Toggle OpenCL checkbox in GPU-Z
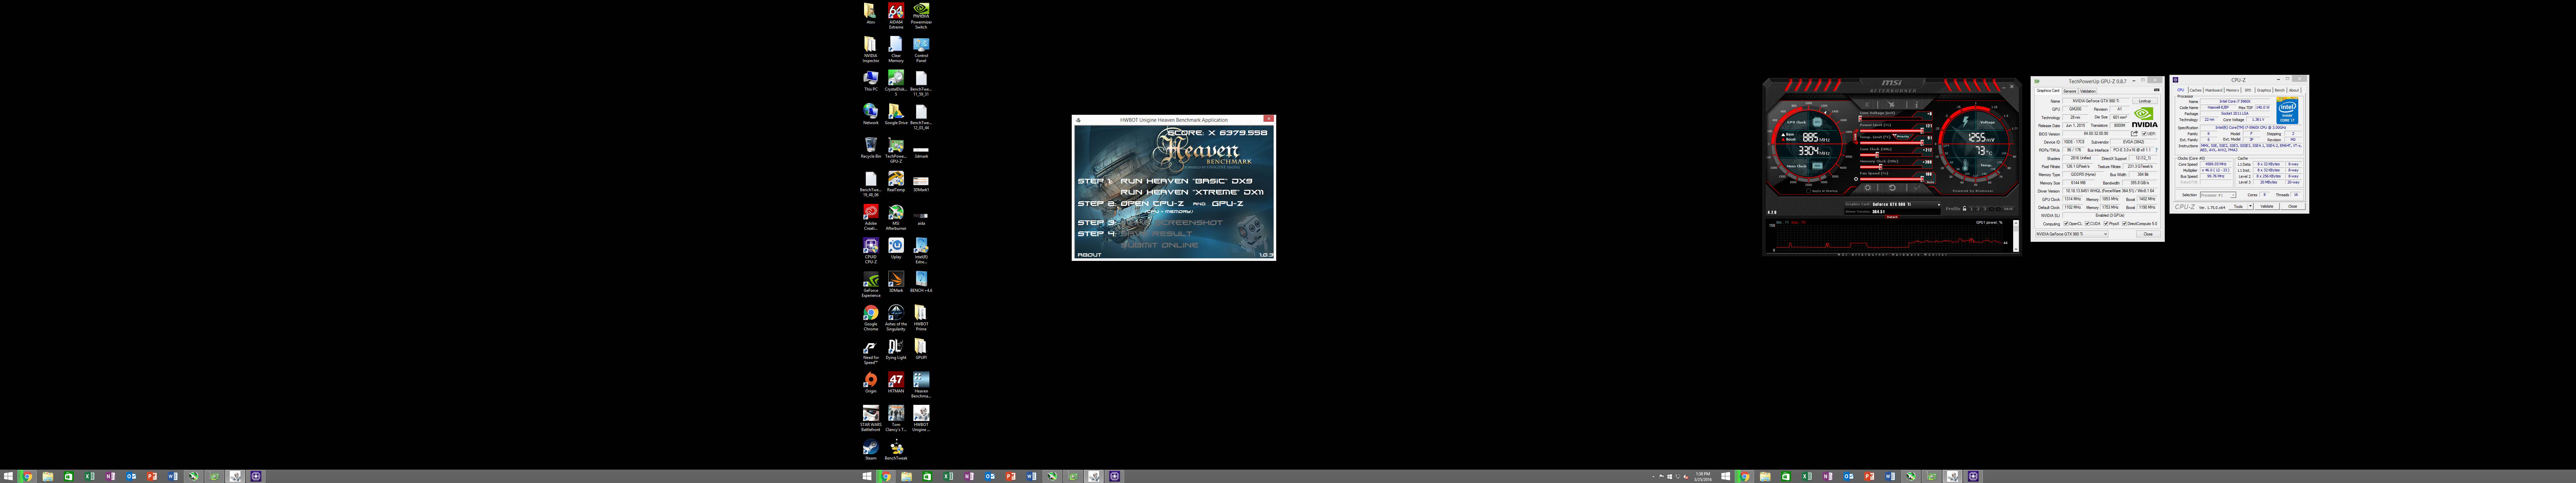Screen dimensions: 2576x483 click(x=2066, y=224)
